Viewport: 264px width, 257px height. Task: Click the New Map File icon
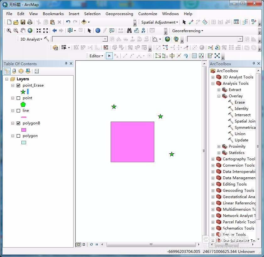[9, 22]
